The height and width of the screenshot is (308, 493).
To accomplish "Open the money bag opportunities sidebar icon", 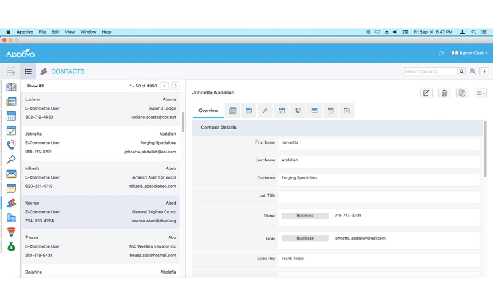I will pyautogui.click(x=11, y=246).
